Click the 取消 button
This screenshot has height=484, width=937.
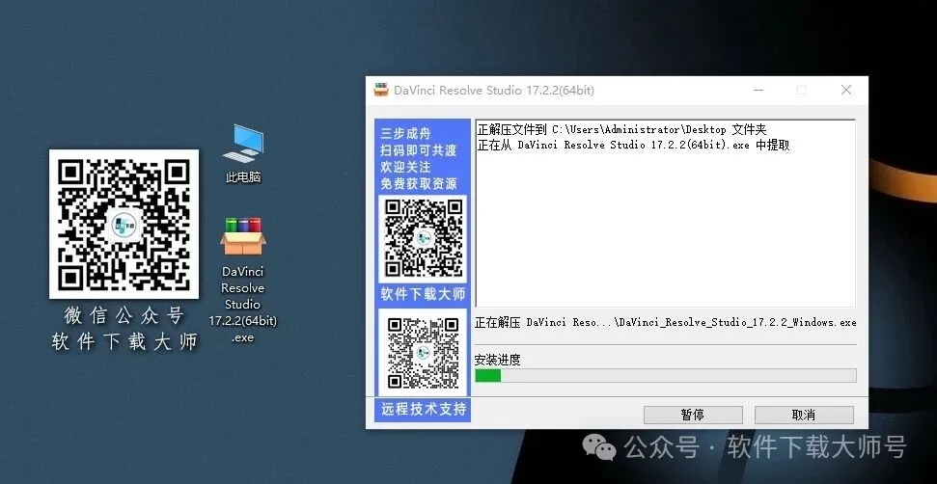pos(804,415)
